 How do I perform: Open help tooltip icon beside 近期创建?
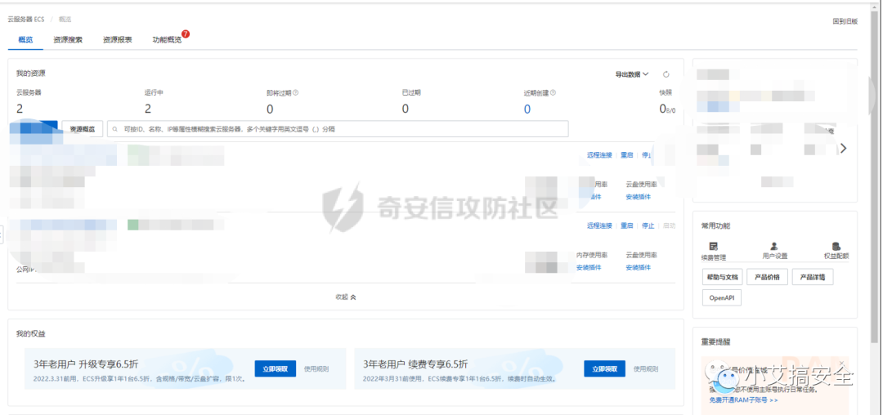(x=553, y=93)
